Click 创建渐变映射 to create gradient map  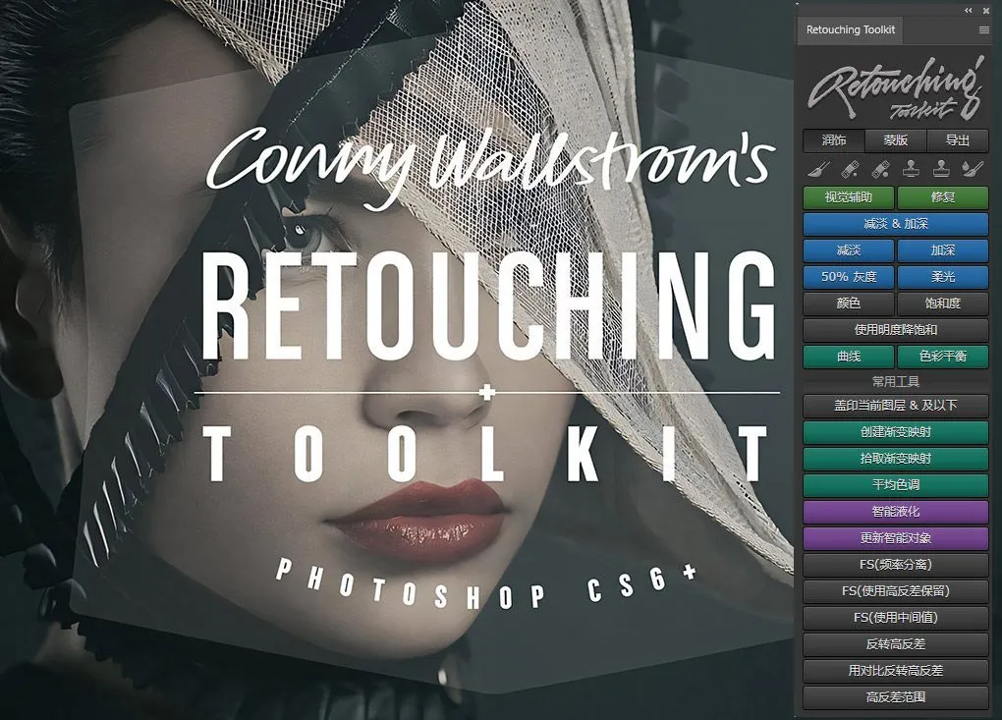click(895, 431)
